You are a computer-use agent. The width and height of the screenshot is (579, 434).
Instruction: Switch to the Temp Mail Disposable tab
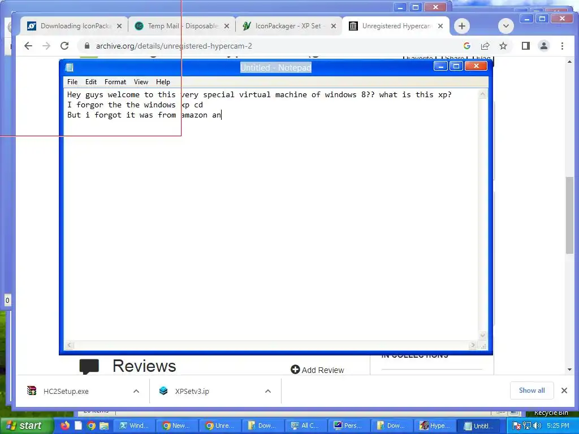click(x=181, y=26)
